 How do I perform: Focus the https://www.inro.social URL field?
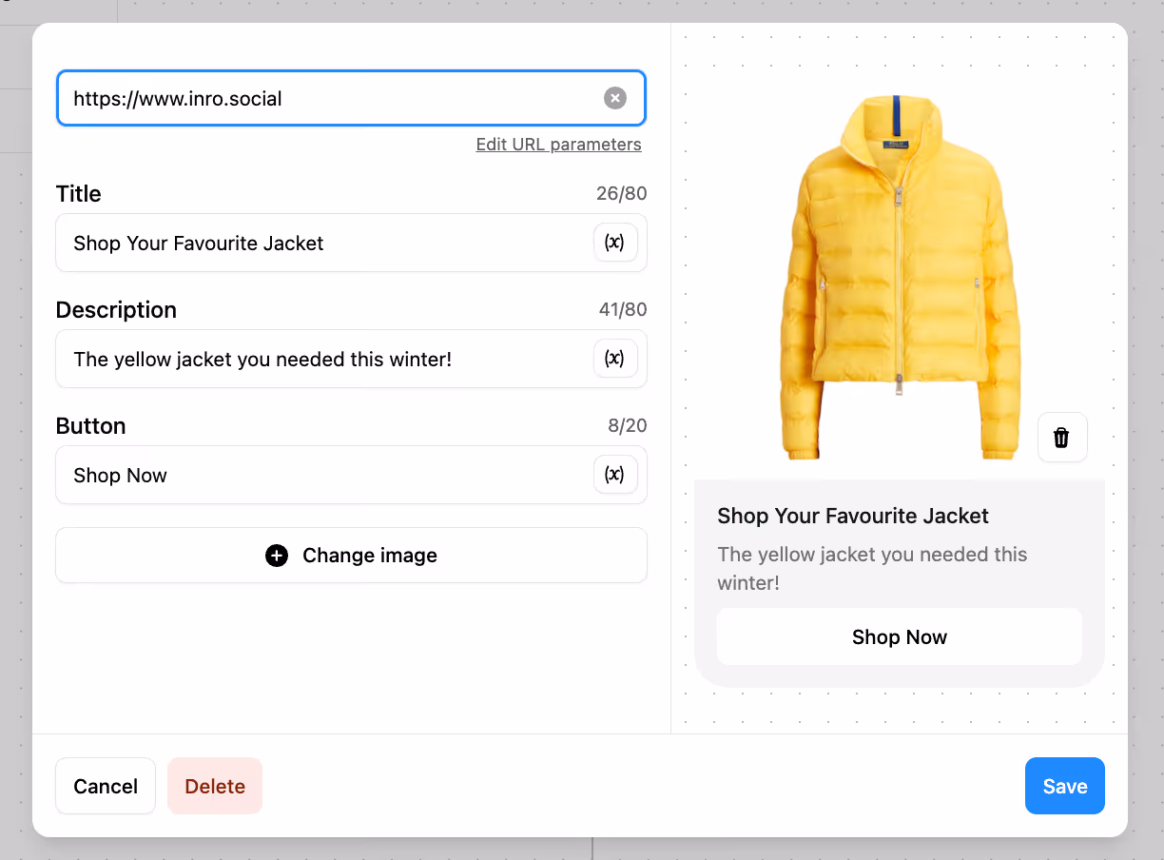(x=351, y=98)
